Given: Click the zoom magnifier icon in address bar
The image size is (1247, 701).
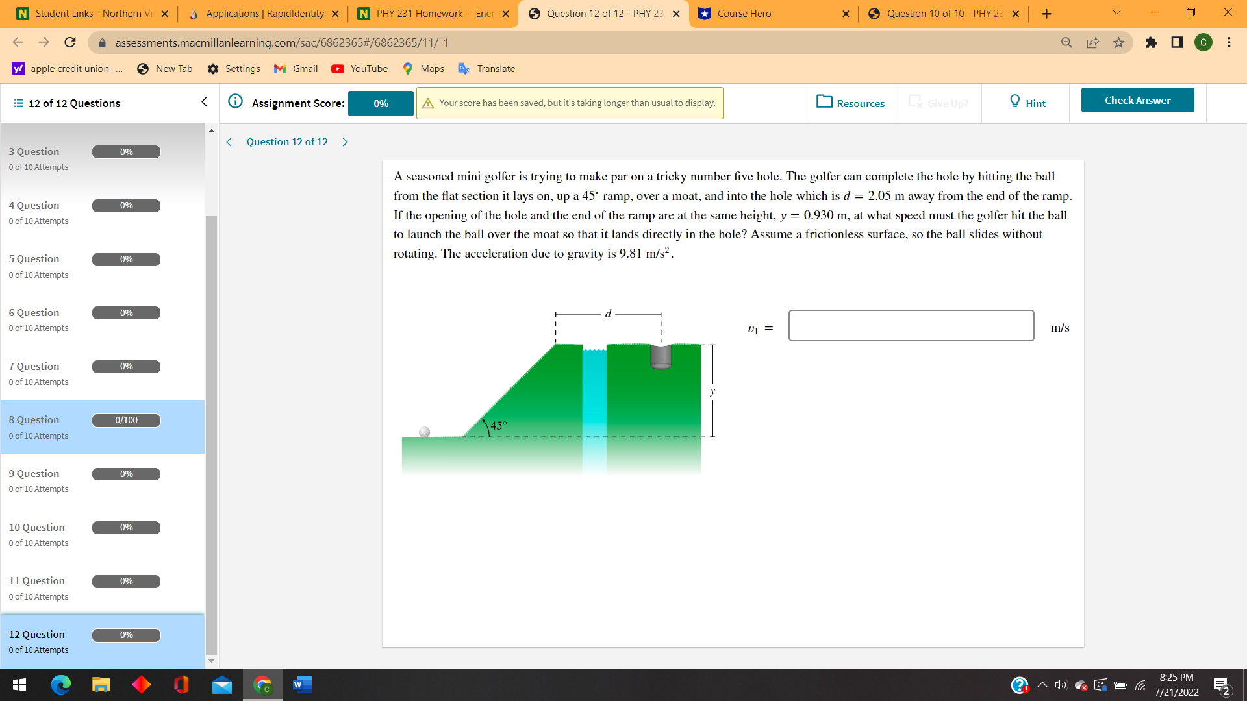Looking at the screenshot, I should click(x=1066, y=43).
